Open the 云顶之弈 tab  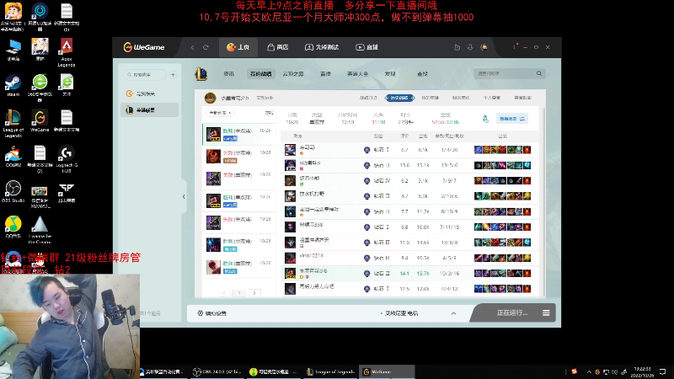tap(293, 74)
